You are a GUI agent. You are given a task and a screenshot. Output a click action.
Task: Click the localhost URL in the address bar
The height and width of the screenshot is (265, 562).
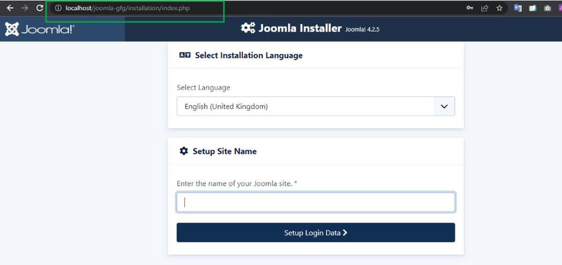tap(127, 8)
